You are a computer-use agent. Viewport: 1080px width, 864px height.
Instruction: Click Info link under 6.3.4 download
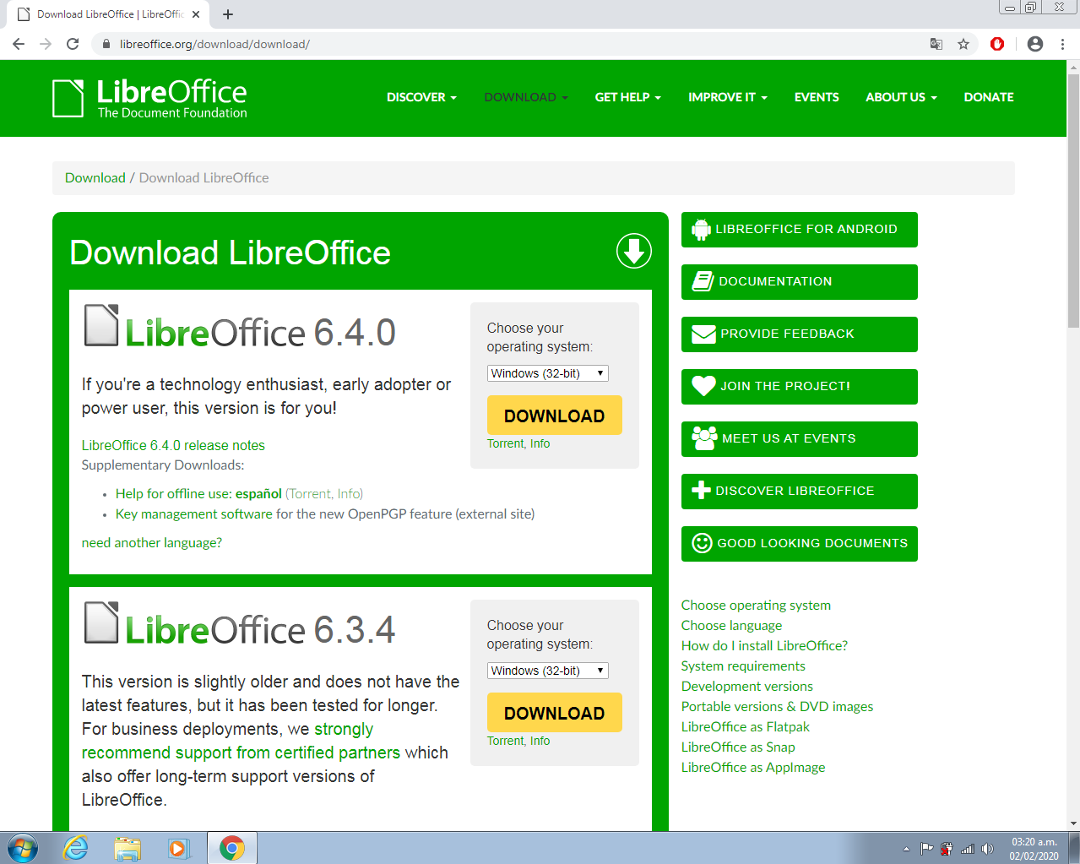coord(540,741)
